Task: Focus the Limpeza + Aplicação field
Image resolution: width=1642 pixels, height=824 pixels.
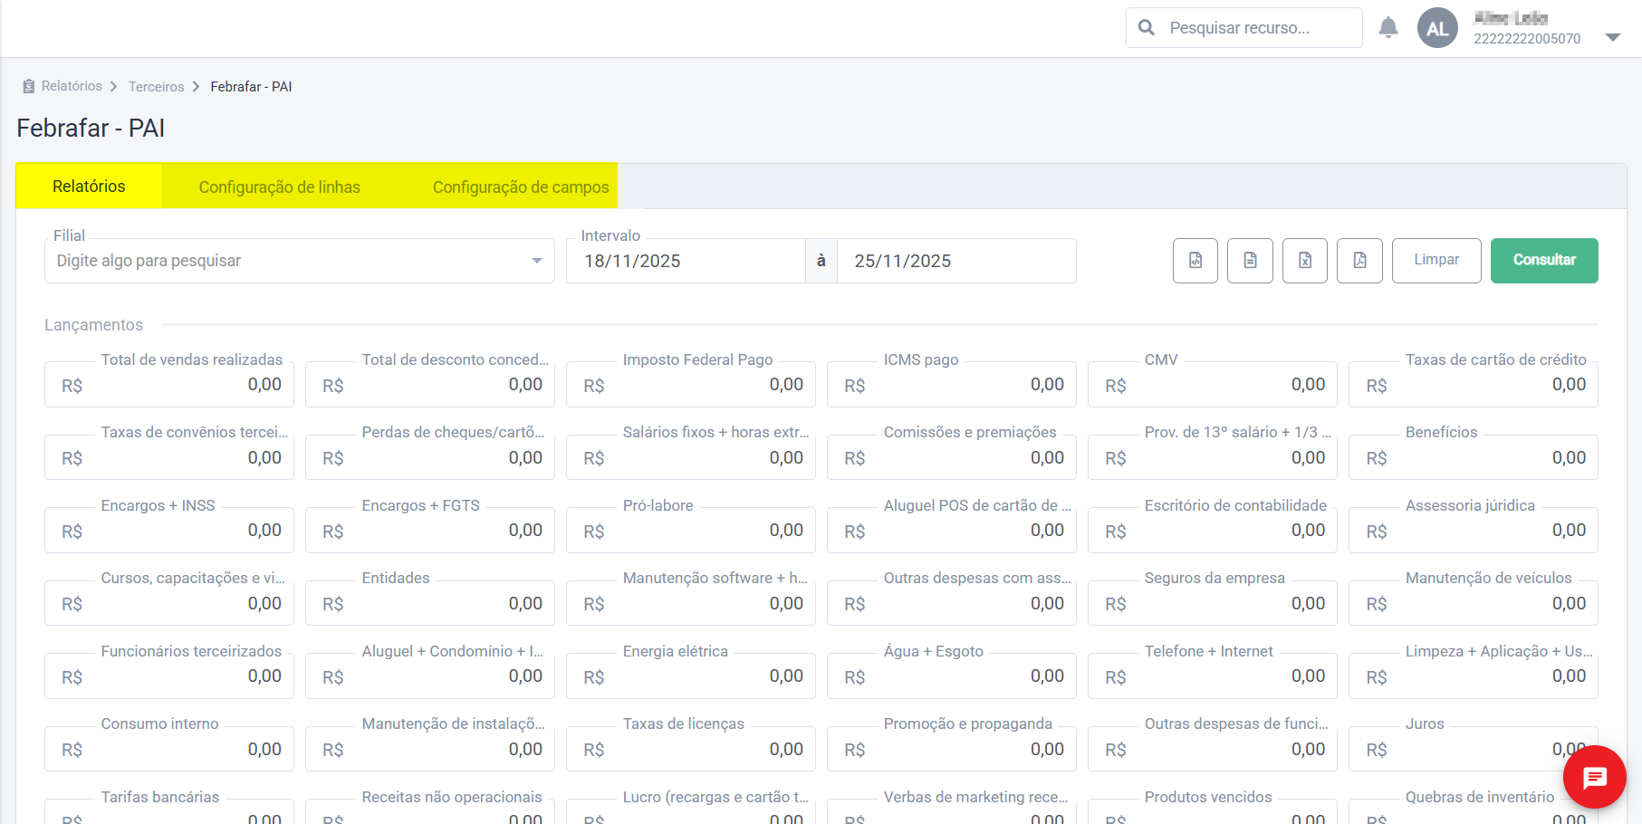Action: click(1474, 676)
